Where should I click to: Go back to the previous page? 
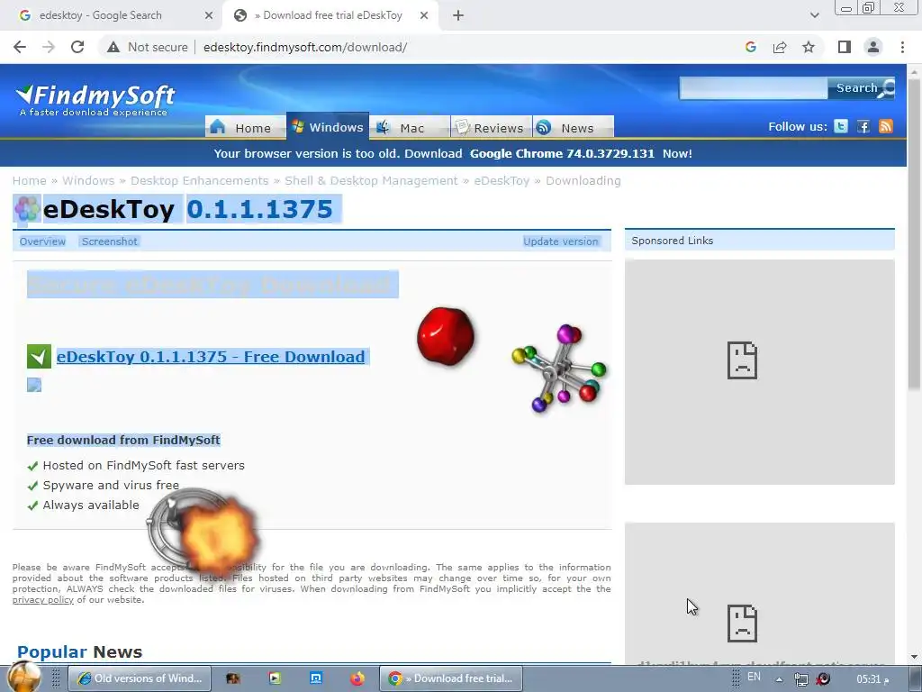[20, 47]
